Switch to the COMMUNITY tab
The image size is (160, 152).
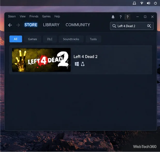click(x=78, y=25)
